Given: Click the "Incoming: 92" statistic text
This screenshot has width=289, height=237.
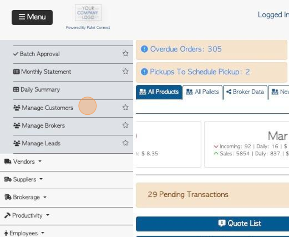Looking at the screenshot, I should click(235, 147).
